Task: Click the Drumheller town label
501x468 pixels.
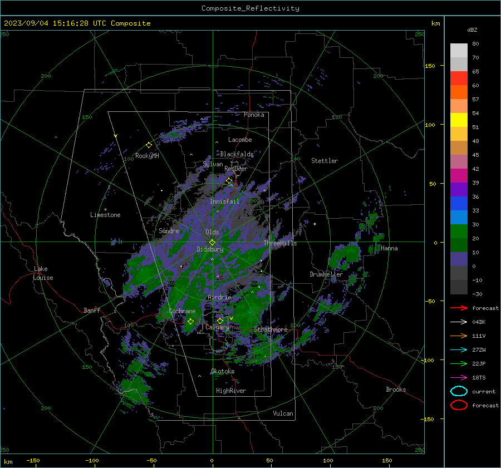Action: click(x=326, y=274)
